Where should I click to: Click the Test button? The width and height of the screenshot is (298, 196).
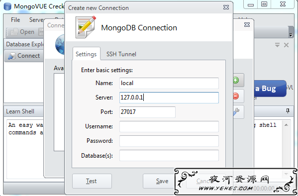(92, 181)
